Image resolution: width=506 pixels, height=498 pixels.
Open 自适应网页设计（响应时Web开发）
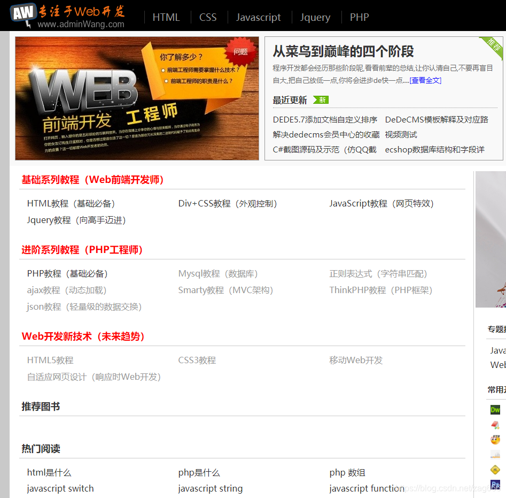94,377
